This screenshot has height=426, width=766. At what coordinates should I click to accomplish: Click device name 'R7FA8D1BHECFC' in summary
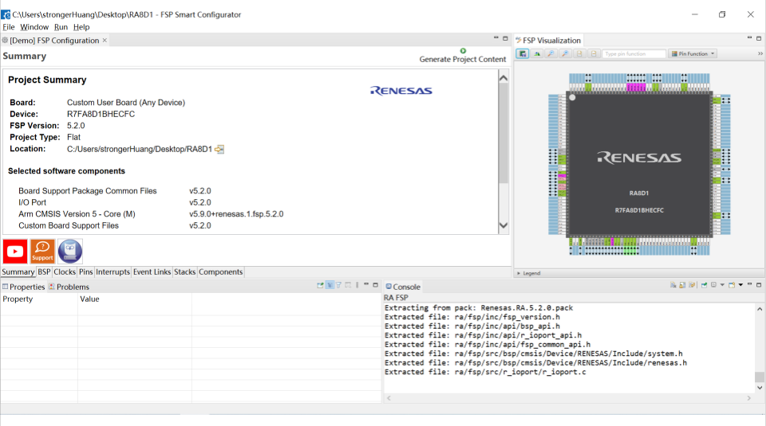(101, 114)
